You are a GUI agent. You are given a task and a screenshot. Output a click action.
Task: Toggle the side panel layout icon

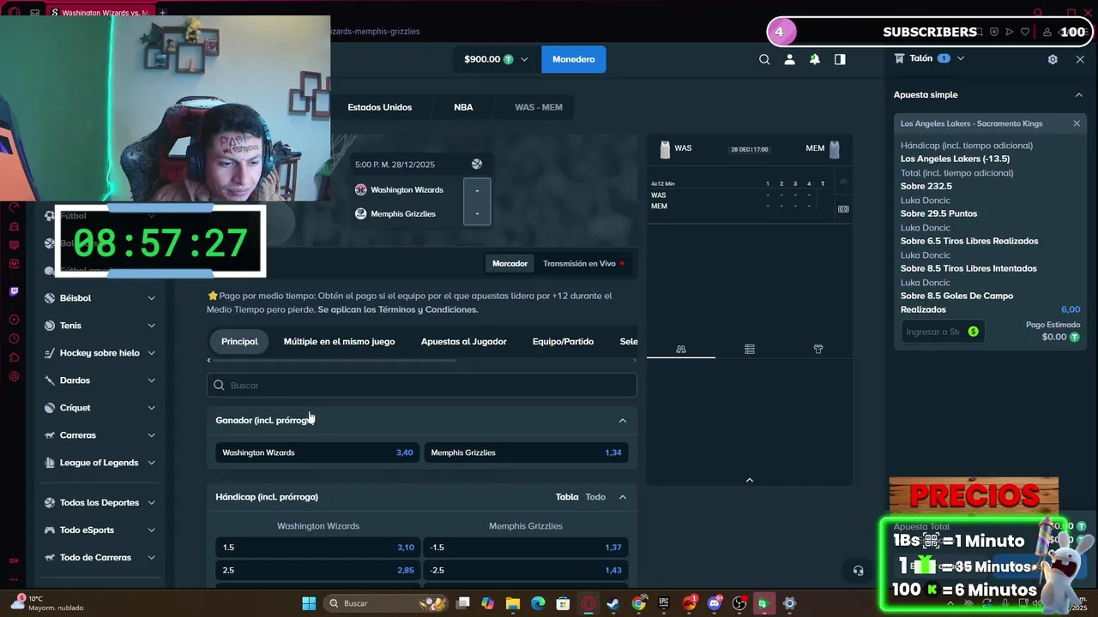(x=840, y=59)
